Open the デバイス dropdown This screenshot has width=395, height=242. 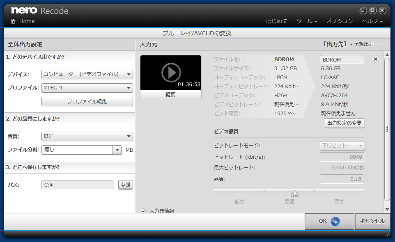click(x=87, y=74)
